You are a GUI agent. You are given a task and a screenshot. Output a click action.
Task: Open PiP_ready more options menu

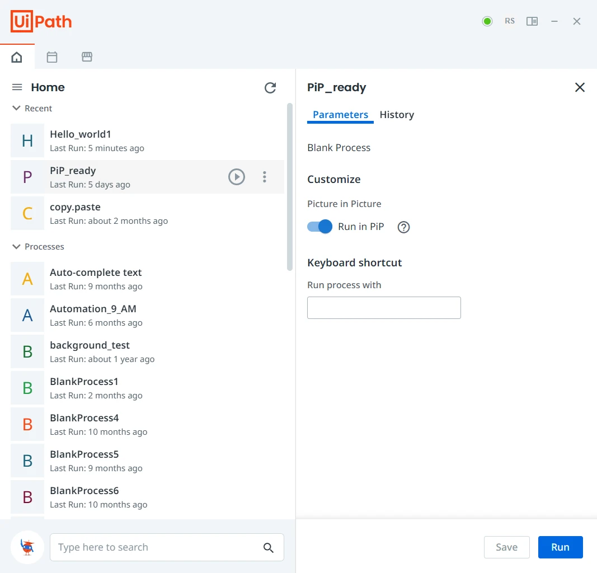(264, 177)
